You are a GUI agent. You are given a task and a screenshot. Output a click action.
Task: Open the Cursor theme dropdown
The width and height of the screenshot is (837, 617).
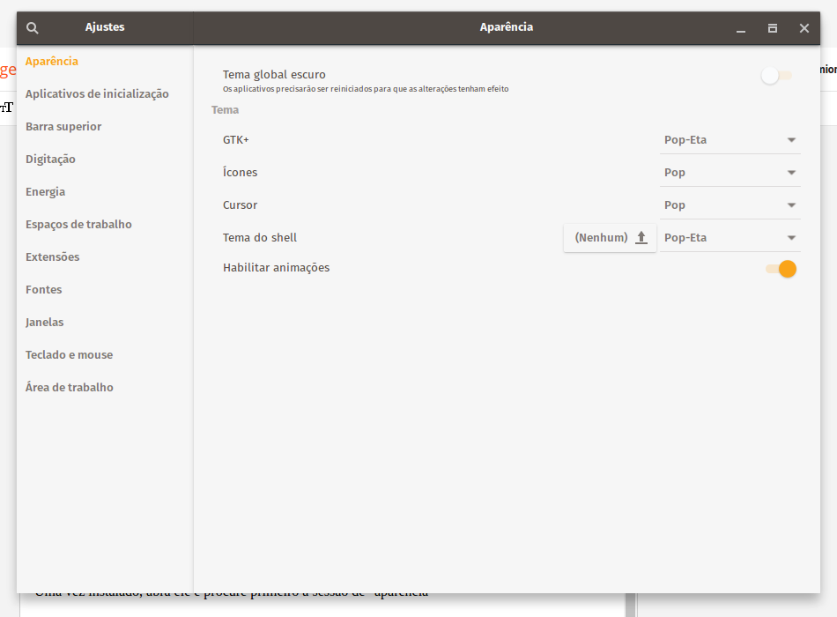pos(730,205)
